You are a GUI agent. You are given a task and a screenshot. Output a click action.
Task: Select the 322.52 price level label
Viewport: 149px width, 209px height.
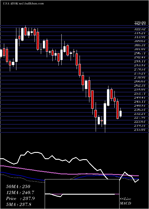click(x=140, y=29)
